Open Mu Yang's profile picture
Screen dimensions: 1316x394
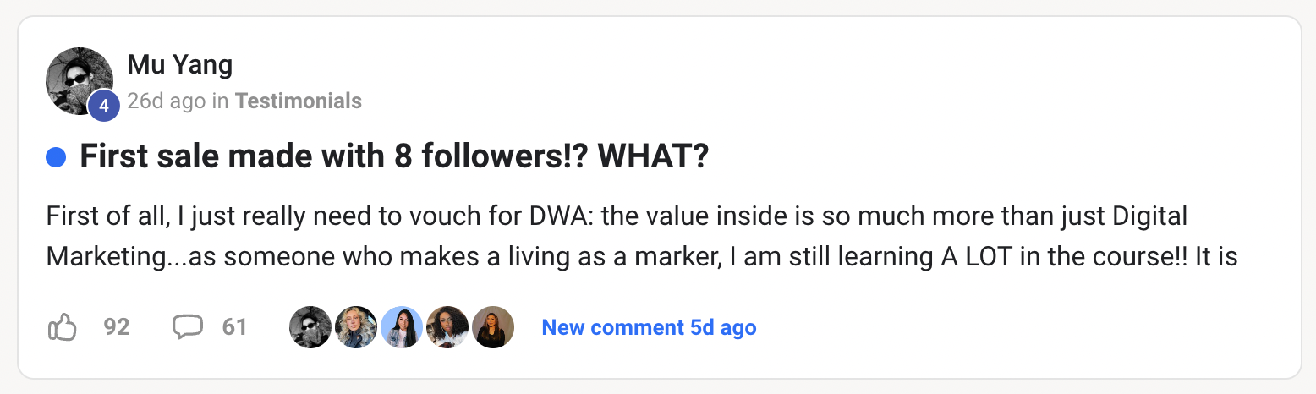76,79
